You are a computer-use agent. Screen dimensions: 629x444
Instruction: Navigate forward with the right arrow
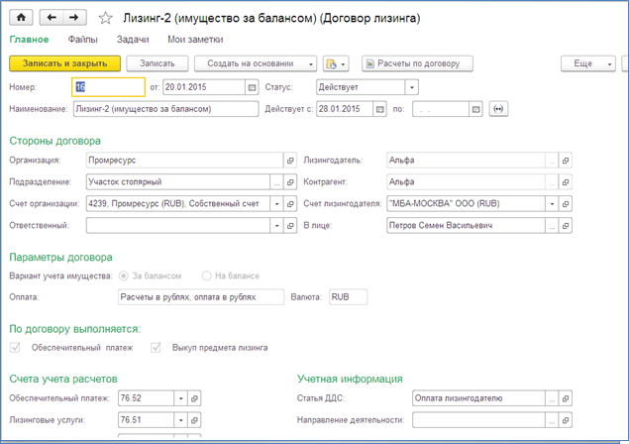click(x=74, y=17)
